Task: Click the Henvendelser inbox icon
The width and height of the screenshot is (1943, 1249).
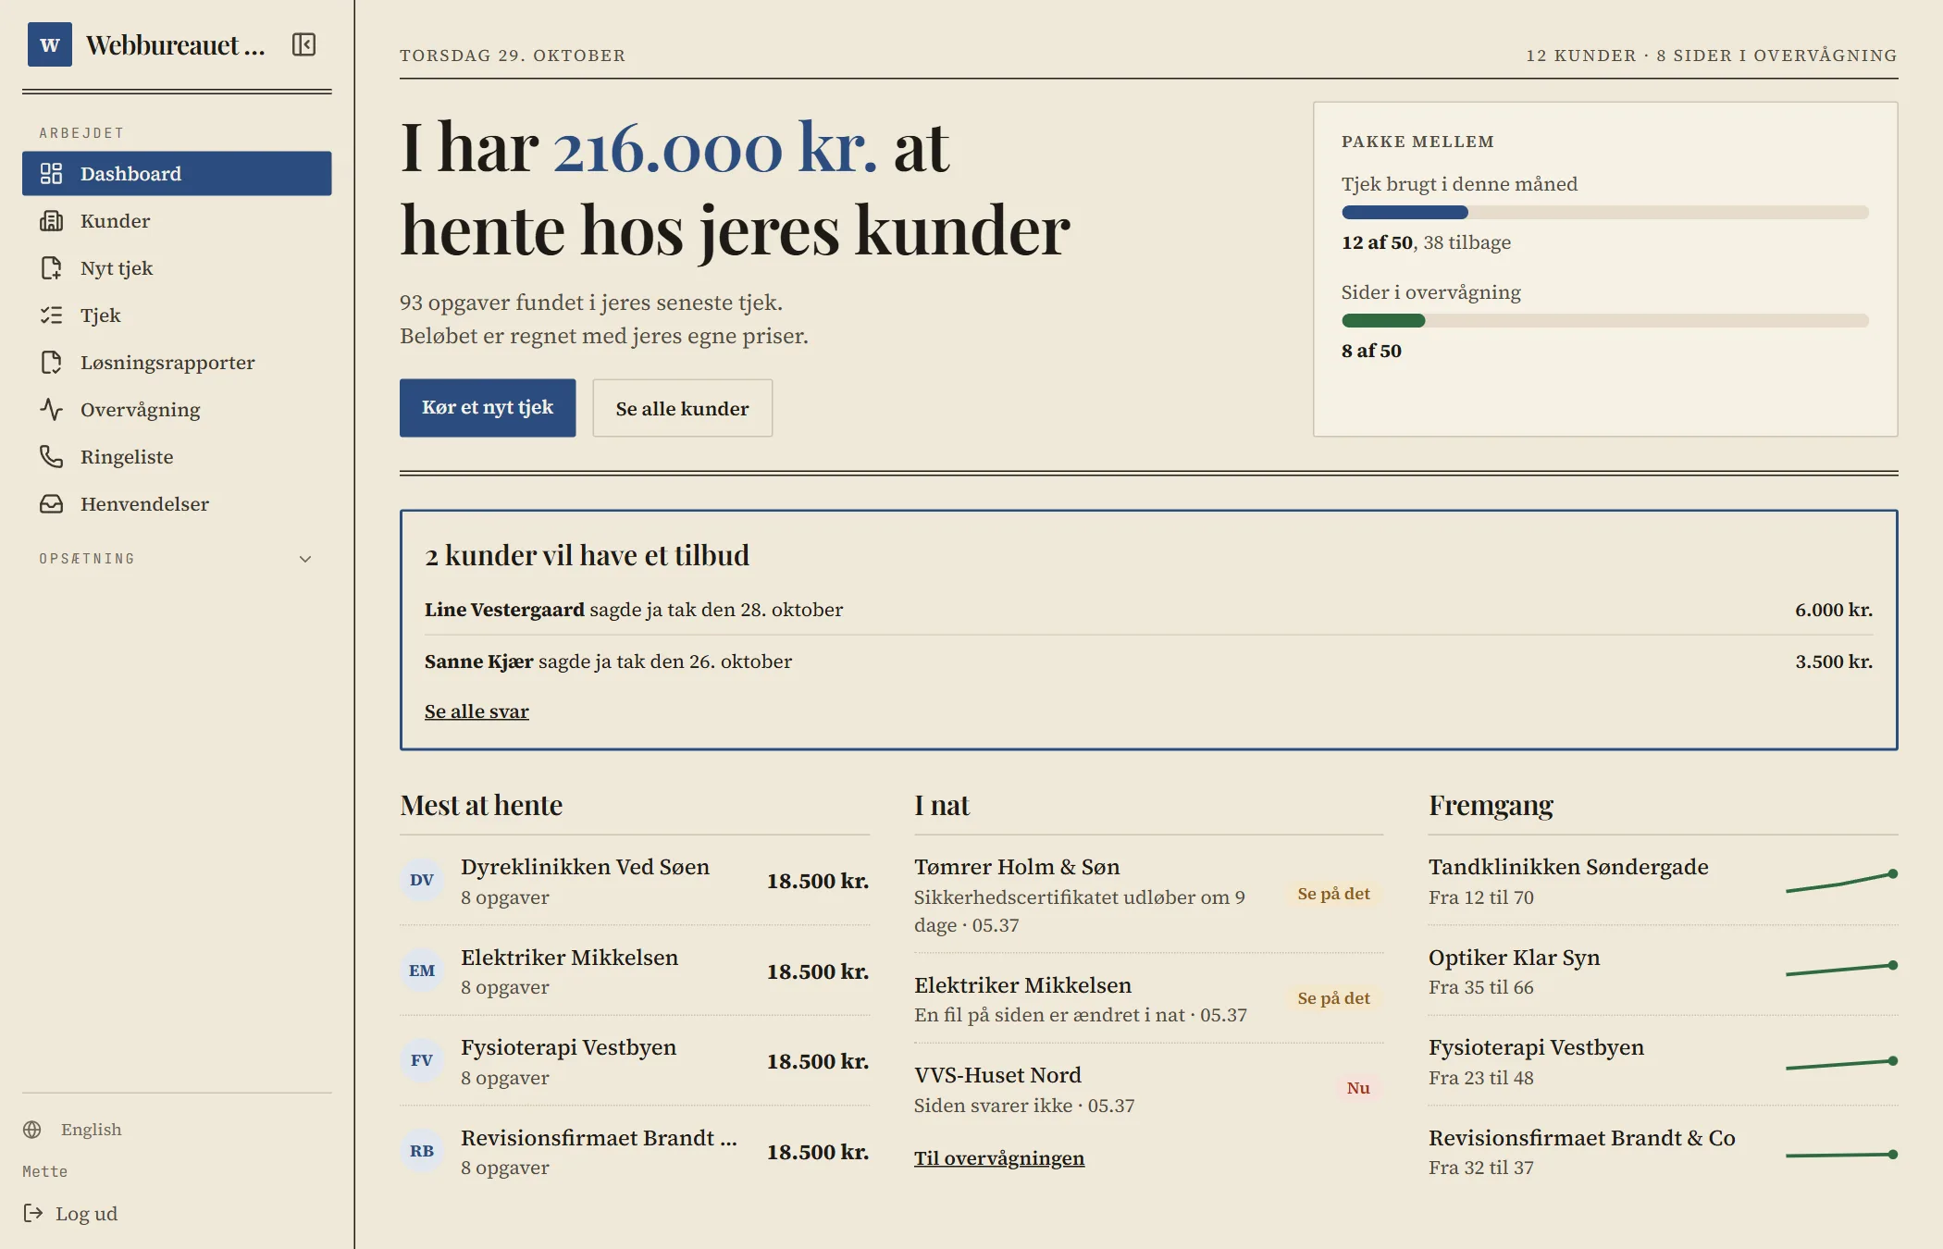Action: coord(51,503)
